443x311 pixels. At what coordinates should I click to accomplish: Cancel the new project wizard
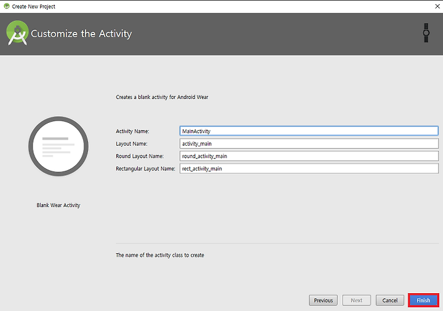coord(390,301)
